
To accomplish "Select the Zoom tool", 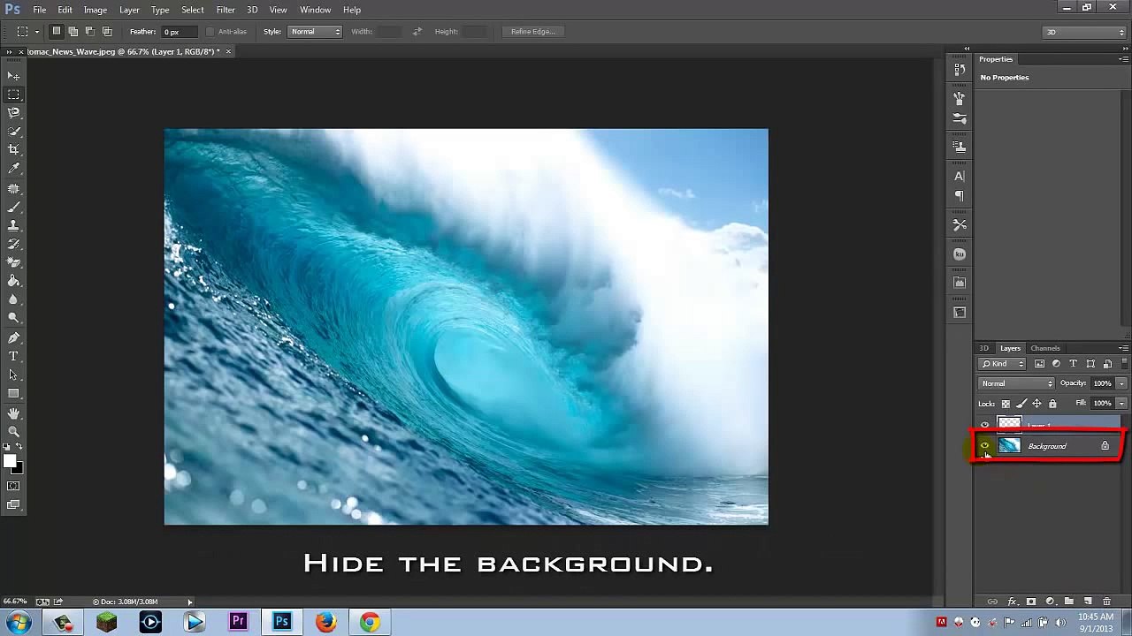I will pyautogui.click(x=13, y=432).
